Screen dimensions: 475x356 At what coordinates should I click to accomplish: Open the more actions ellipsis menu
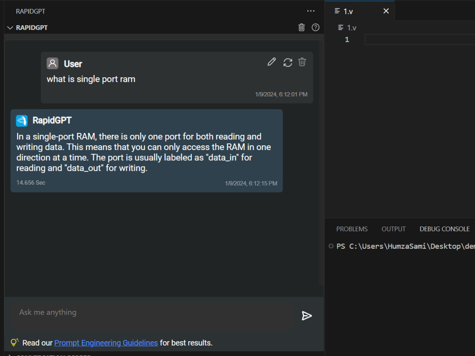311,10
